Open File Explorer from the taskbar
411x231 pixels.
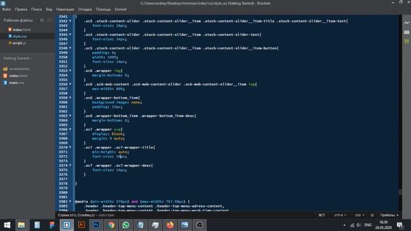tap(21, 225)
